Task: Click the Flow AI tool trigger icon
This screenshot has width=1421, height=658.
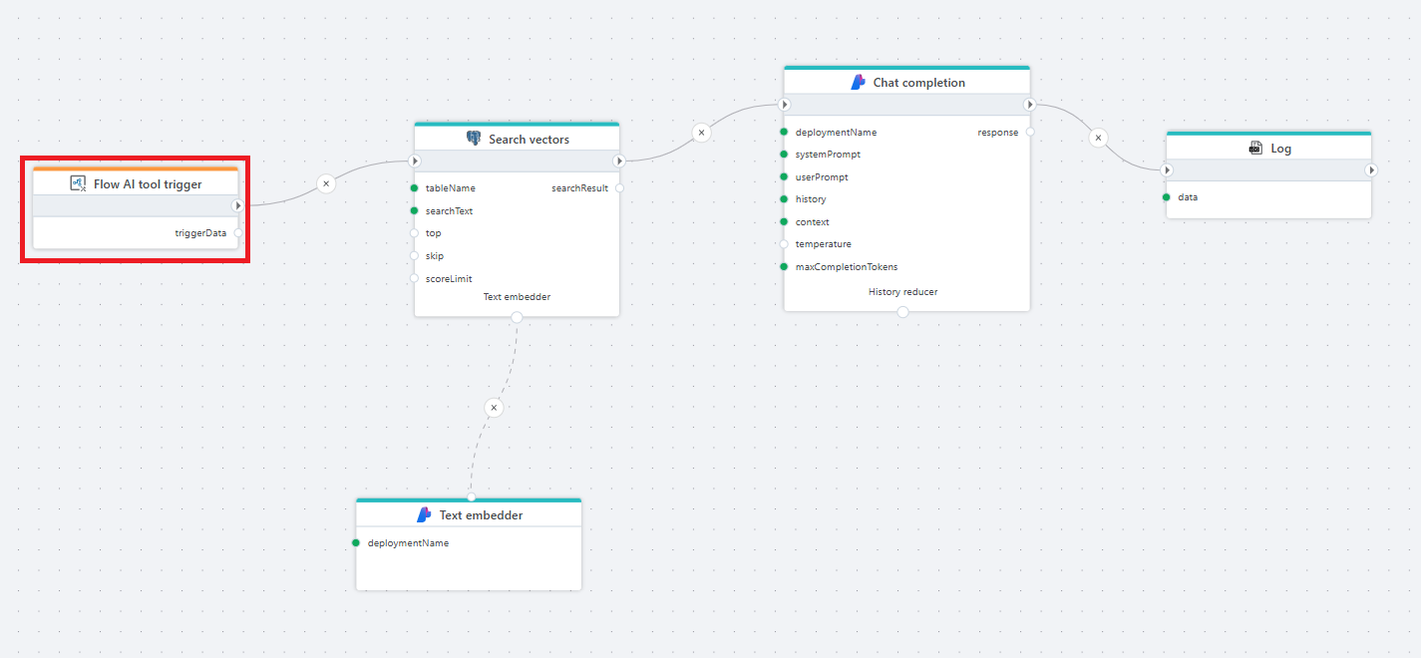Action: coord(78,184)
